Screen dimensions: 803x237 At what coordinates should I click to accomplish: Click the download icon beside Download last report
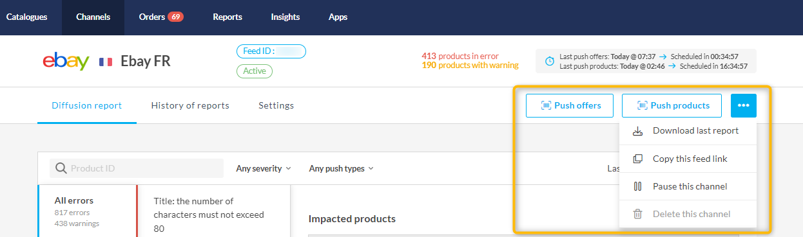click(x=637, y=131)
